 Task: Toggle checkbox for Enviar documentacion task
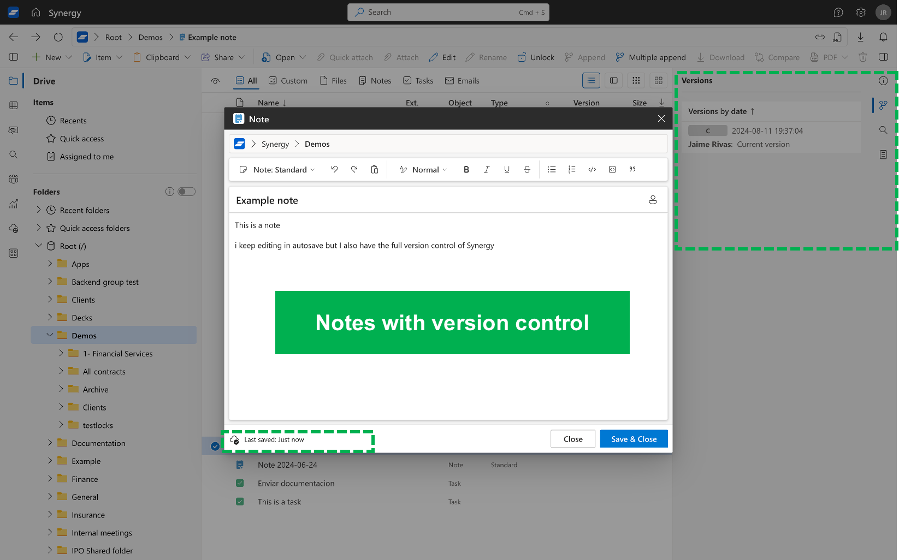pos(240,483)
